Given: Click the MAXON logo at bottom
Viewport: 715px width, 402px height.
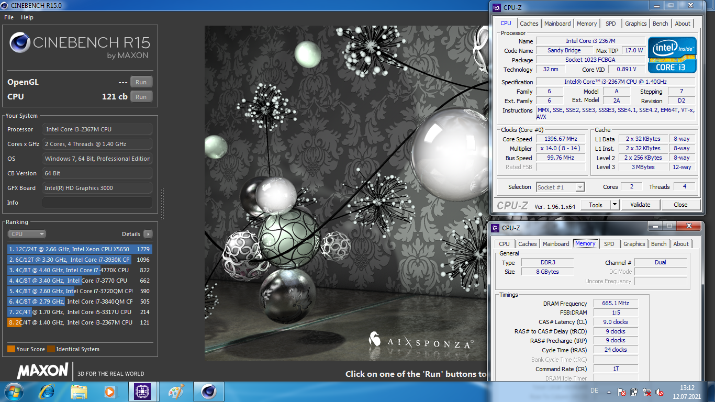Looking at the screenshot, I should (43, 371).
